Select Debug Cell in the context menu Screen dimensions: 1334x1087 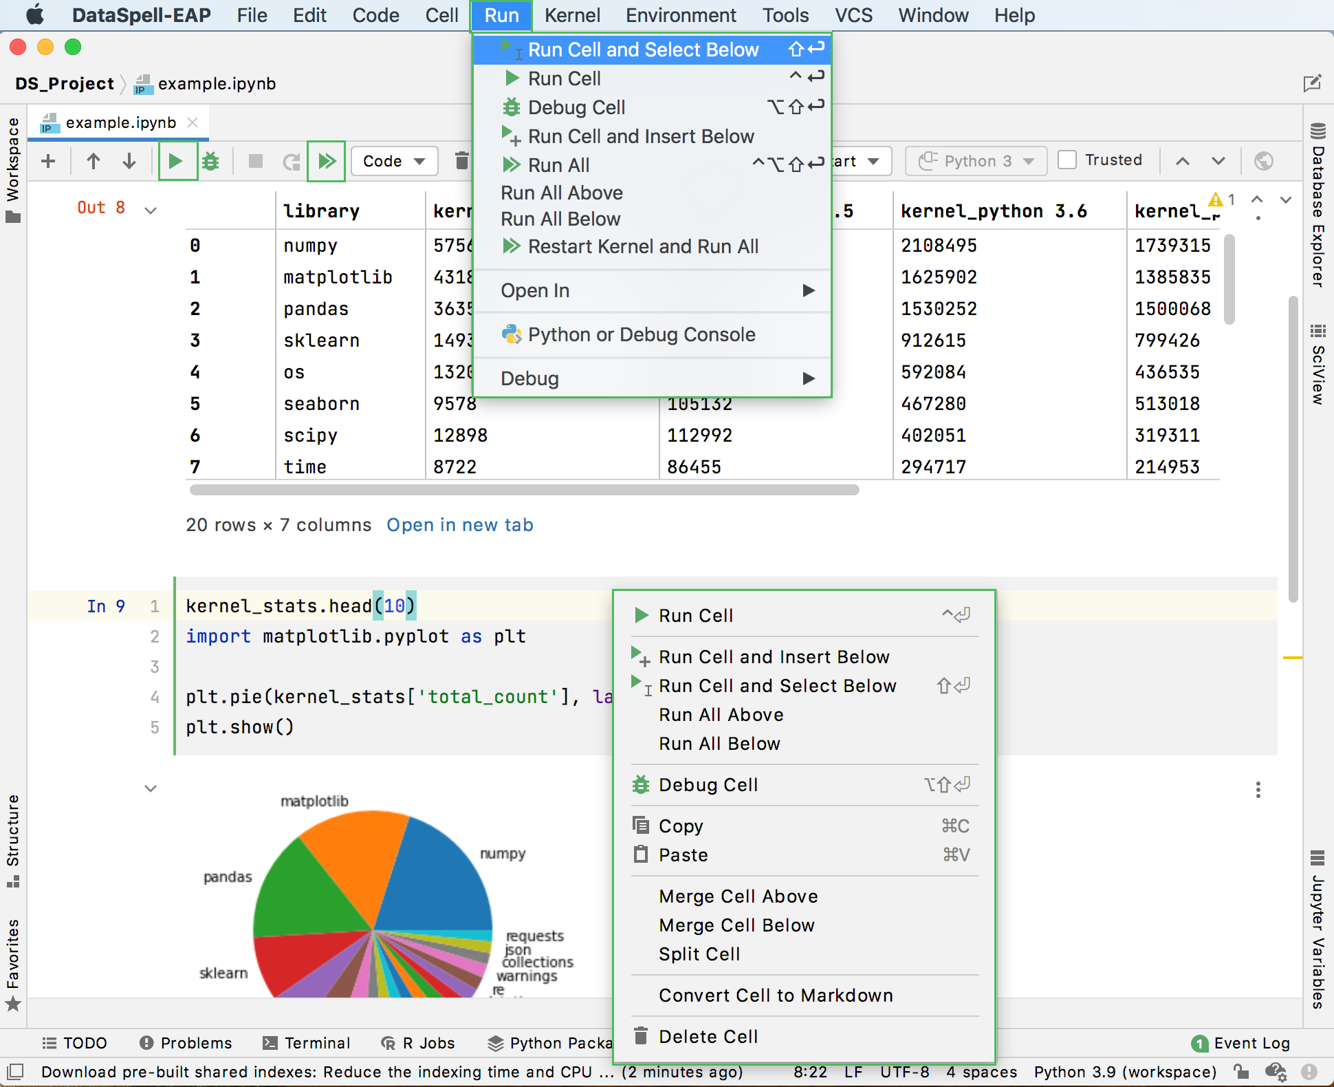point(804,785)
